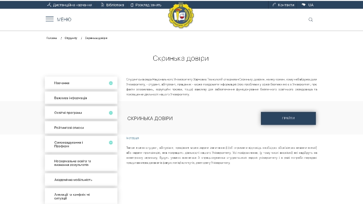Click the ПРЕЙТИ button
Image resolution: width=363 pixels, height=204 pixels.
(x=288, y=118)
